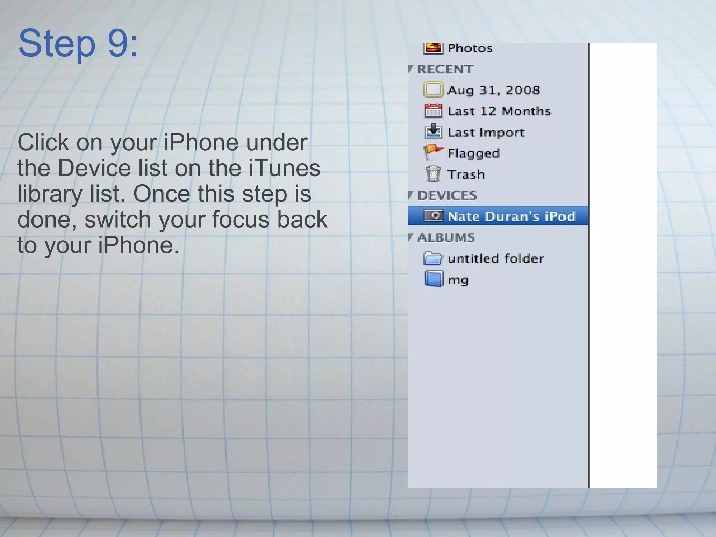Select the Aug 31, 2008 event icon
Screen dimensions: 716x537
433,89
